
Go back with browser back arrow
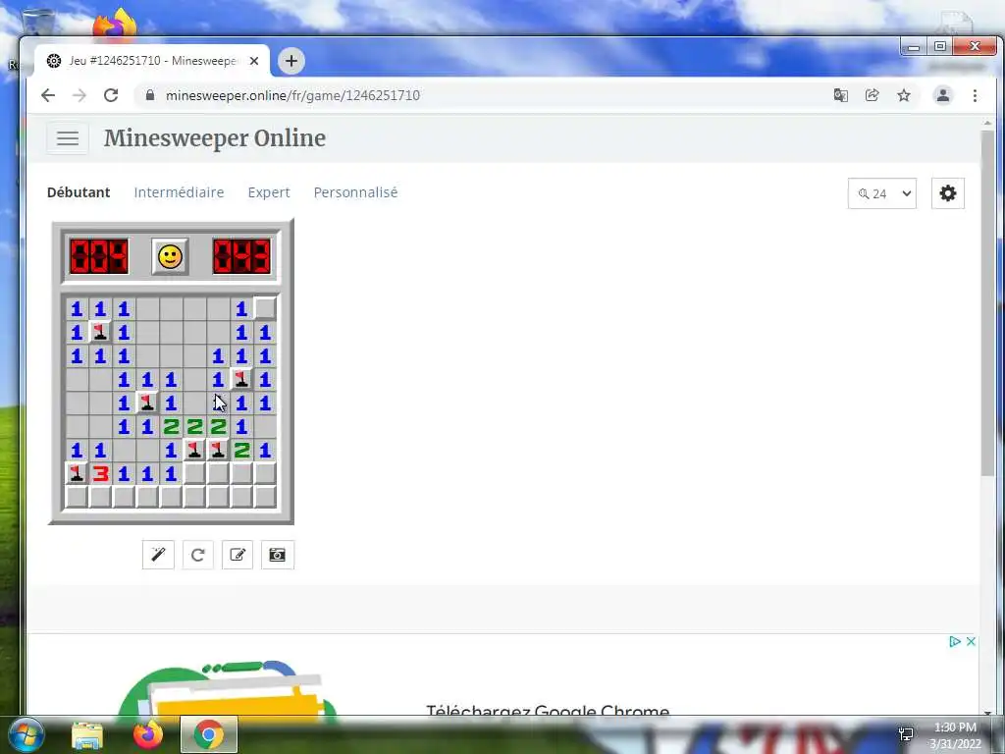(x=48, y=95)
